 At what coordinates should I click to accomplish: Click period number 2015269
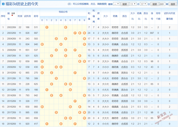click(12, 101)
